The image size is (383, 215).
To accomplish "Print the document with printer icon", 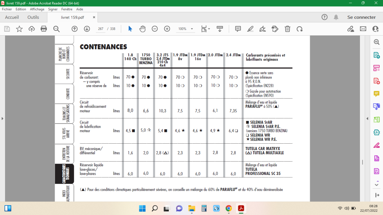I will point(44,29).
